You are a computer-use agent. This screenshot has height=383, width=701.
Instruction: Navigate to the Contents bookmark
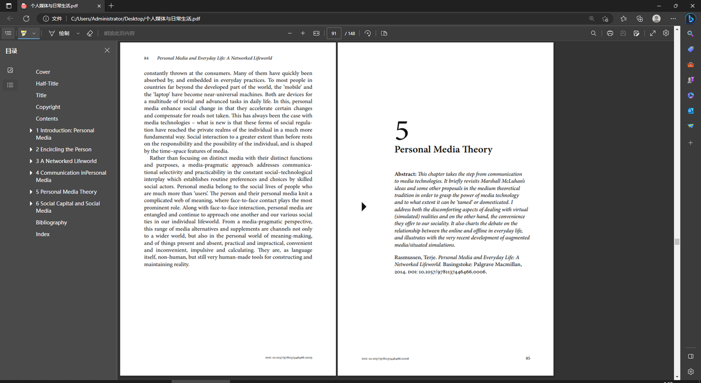click(47, 119)
